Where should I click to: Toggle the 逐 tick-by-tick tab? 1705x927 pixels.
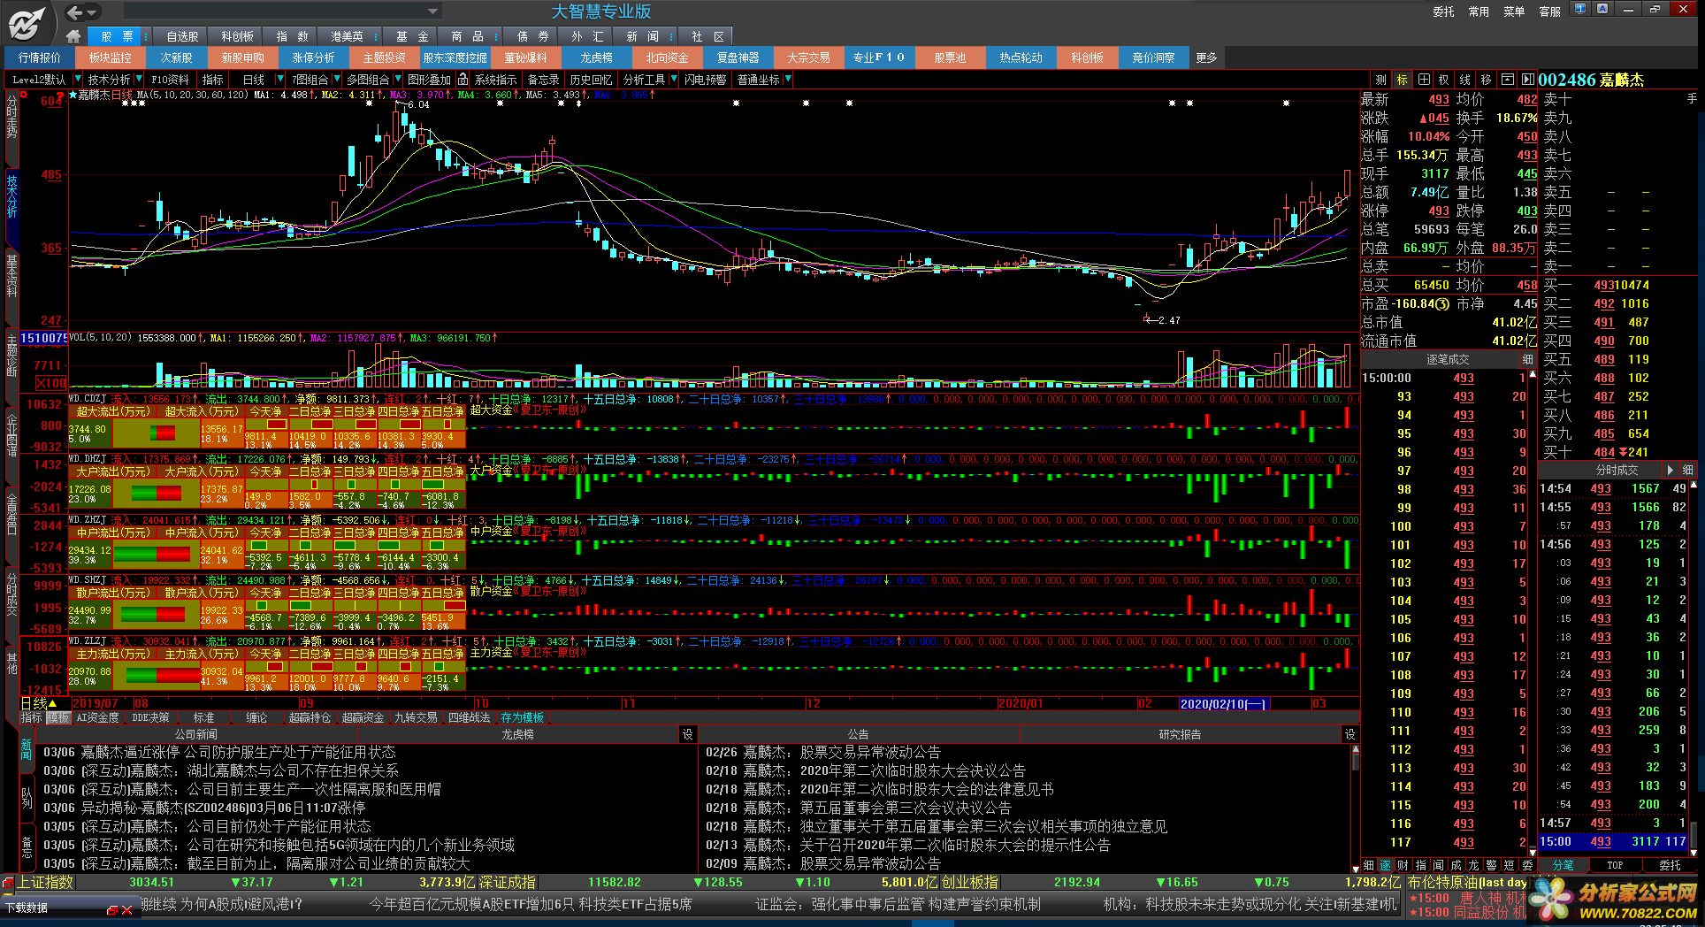pos(1386,865)
